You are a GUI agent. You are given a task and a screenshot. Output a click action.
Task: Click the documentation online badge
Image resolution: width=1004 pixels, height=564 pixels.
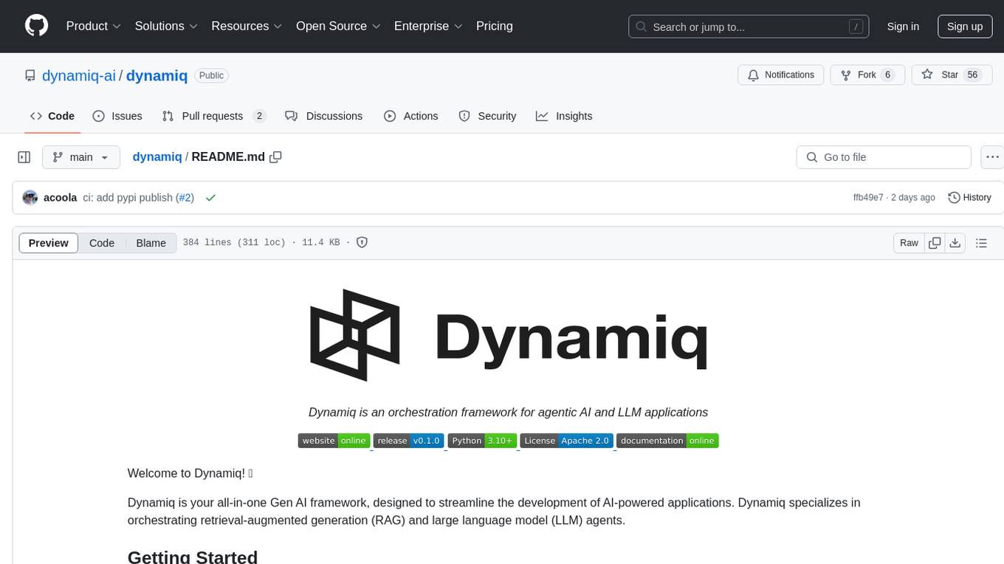point(667,441)
